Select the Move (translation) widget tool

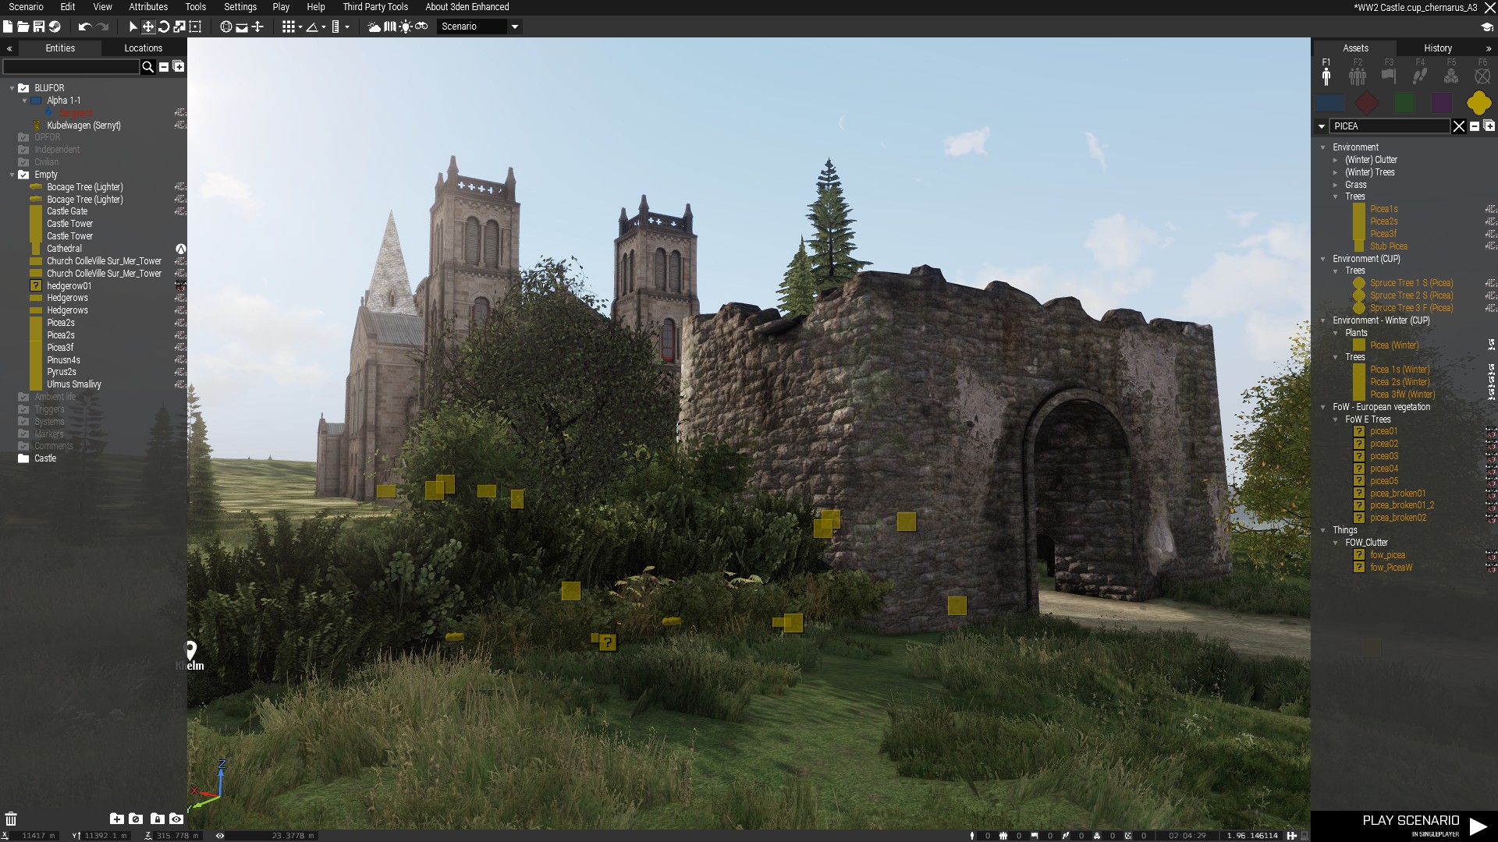(x=148, y=27)
